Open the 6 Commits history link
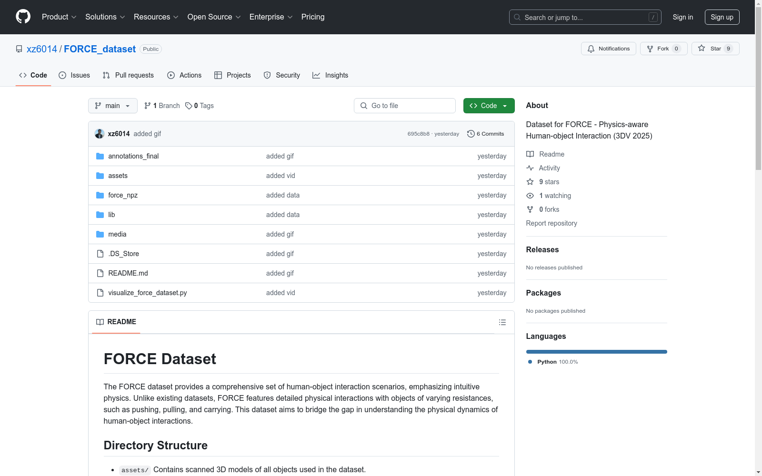762x476 pixels. 485,134
